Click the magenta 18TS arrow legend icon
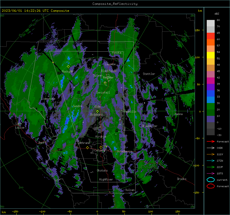230x215 pixels. tap(211, 174)
